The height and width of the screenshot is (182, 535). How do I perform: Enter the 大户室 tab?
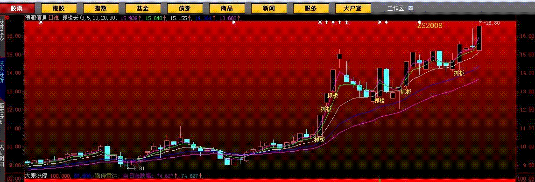[x=353, y=8]
